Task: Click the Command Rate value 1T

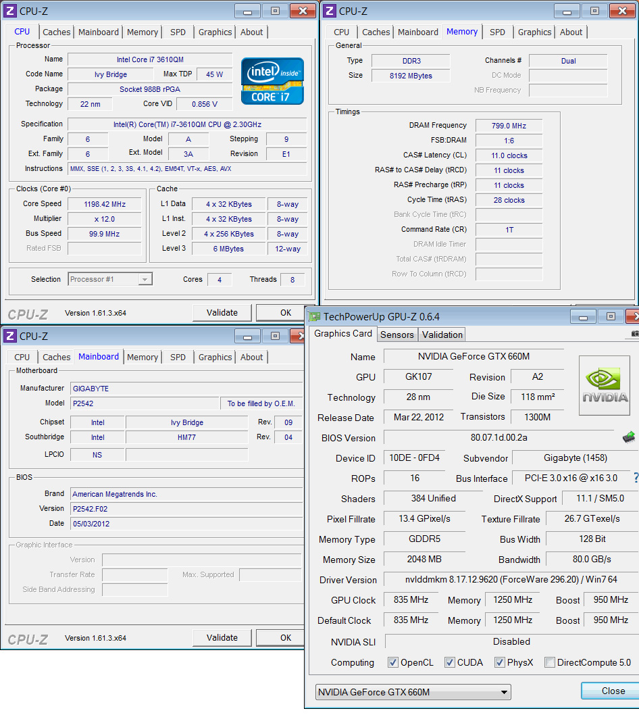Action: (509, 230)
